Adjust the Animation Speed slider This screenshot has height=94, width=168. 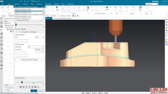pos(22,82)
